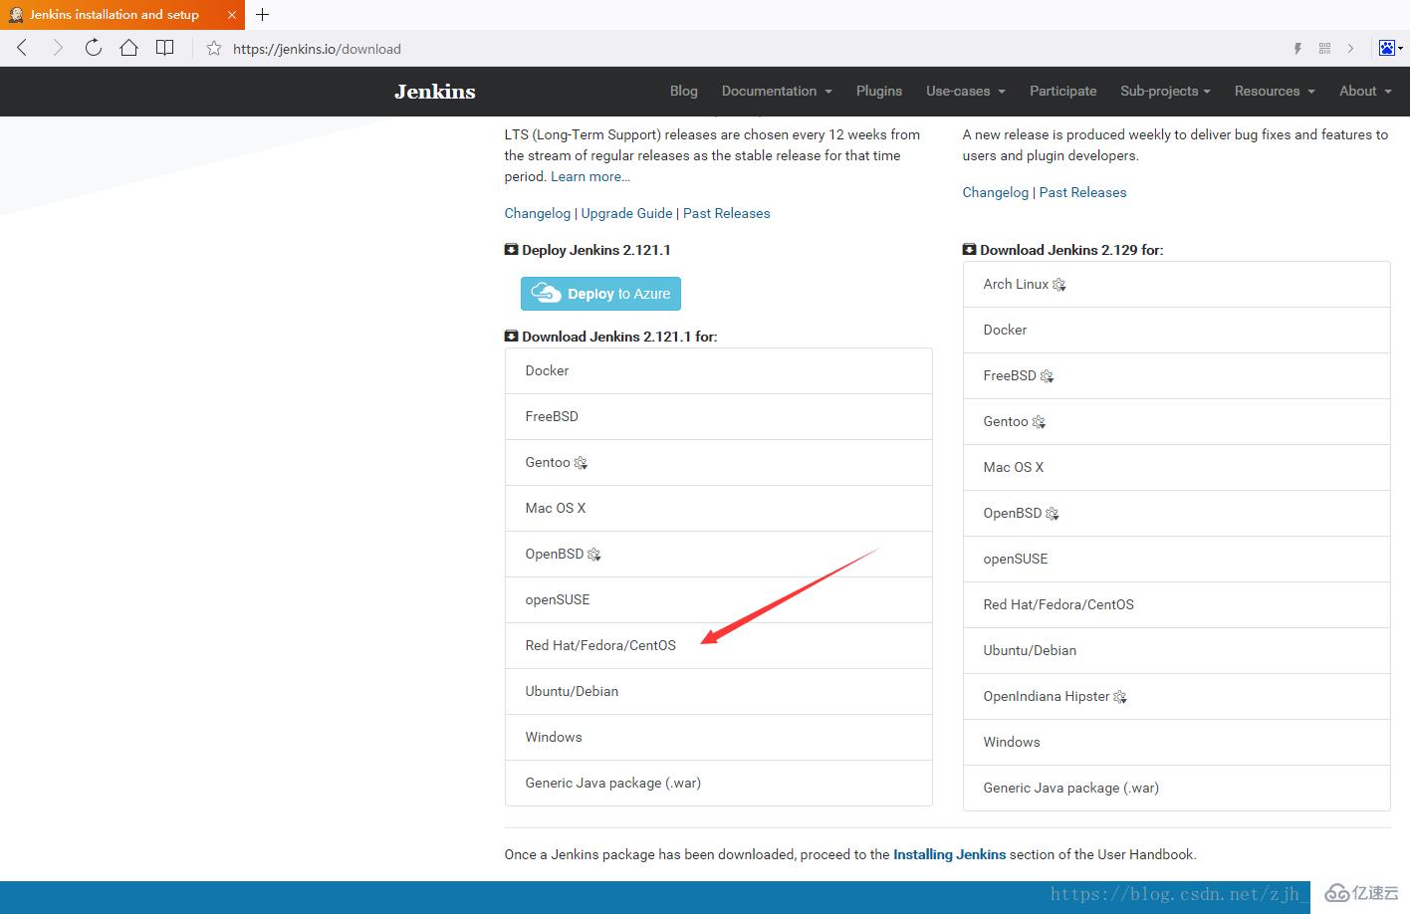Open the reading view book icon

[x=165, y=48]
